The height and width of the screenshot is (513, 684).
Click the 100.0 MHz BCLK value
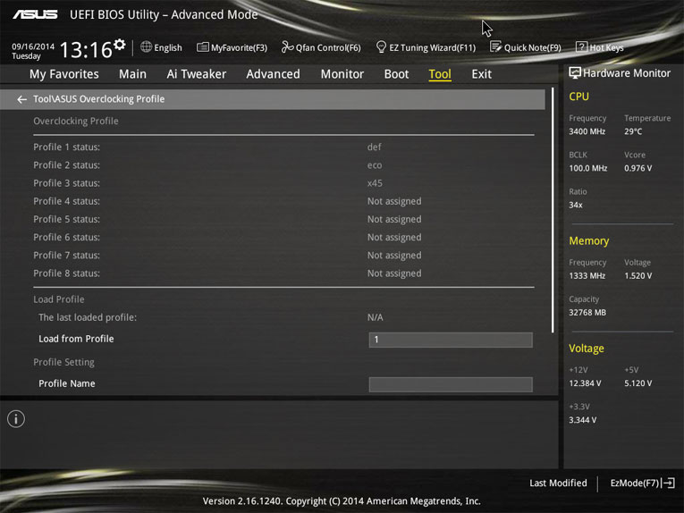pos(588,168)
